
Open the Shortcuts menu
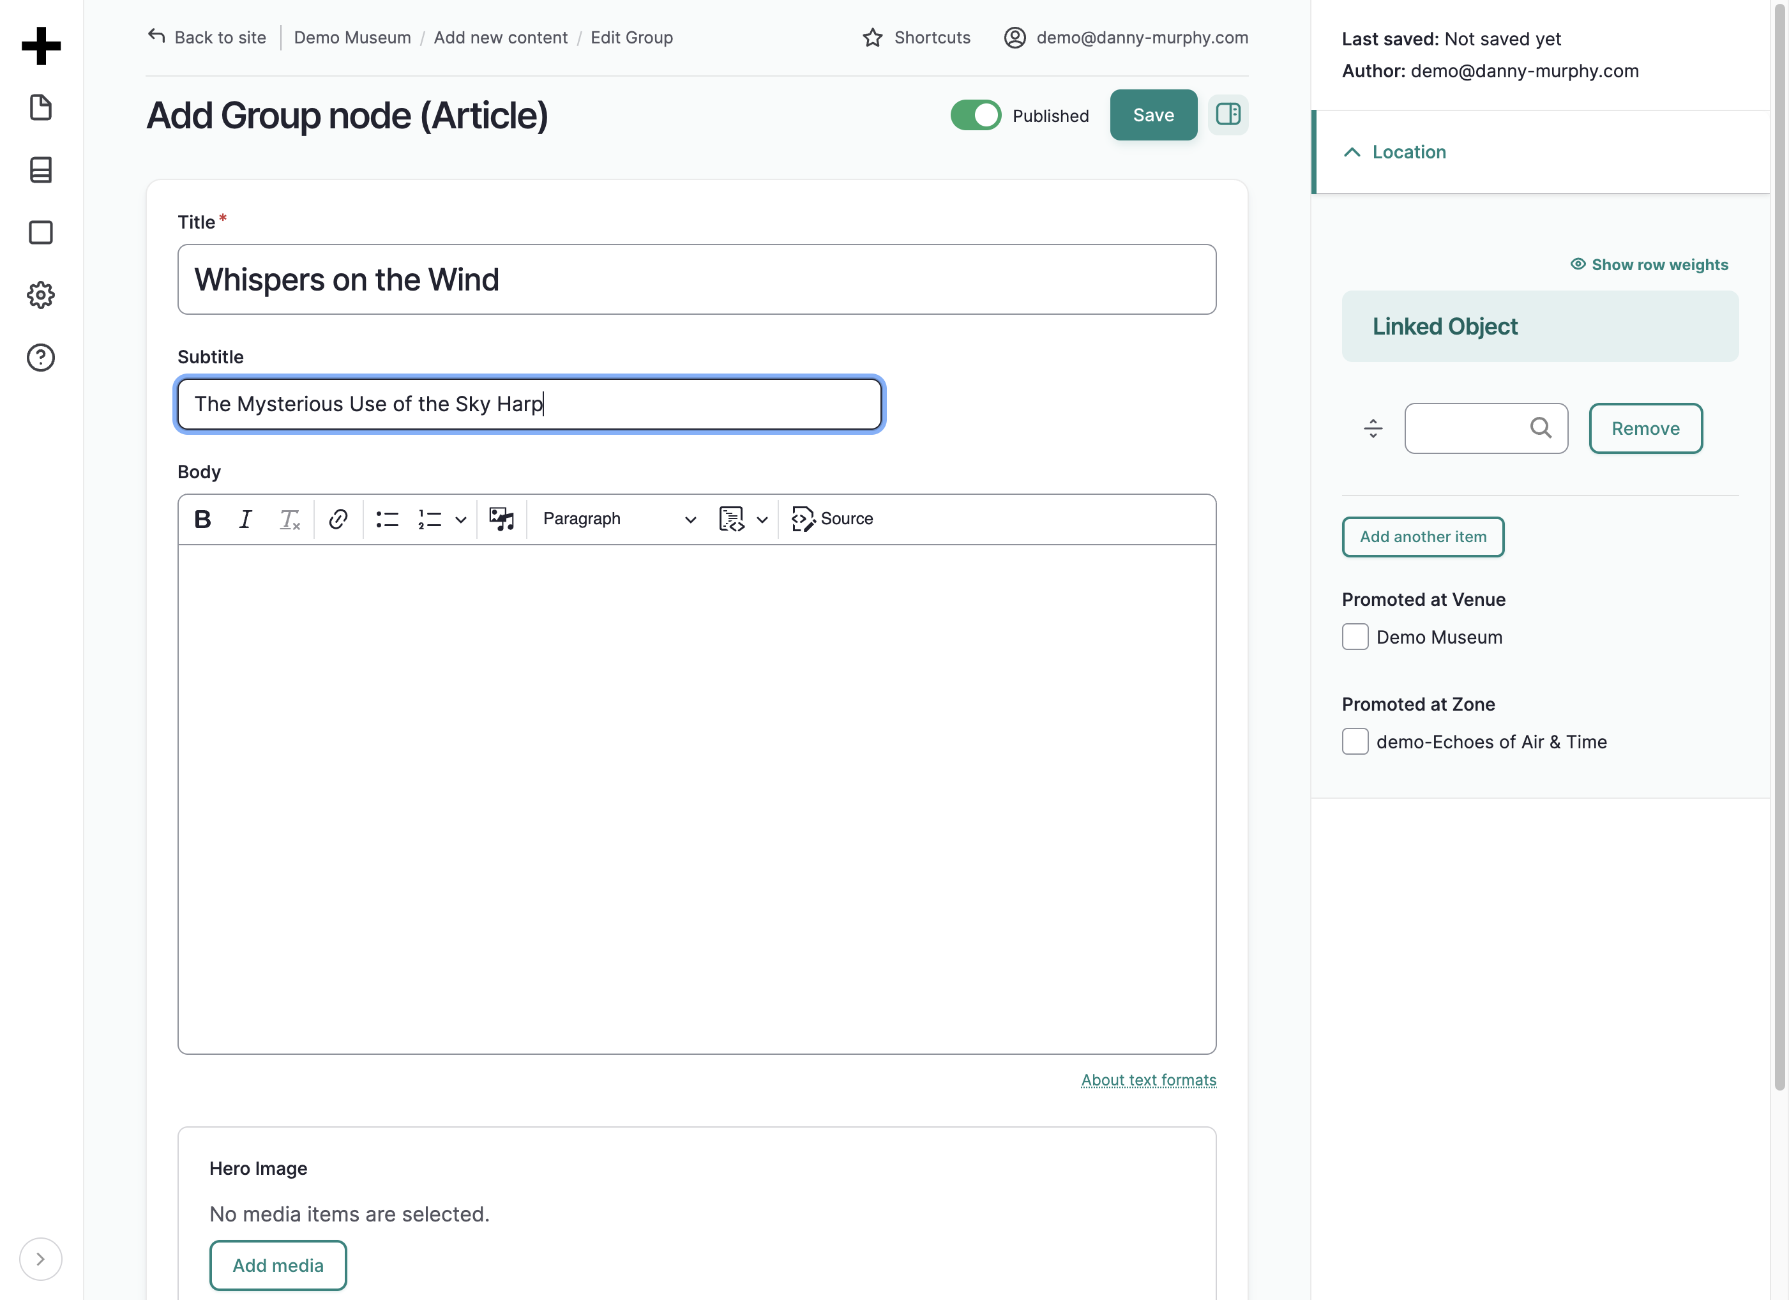917,37
